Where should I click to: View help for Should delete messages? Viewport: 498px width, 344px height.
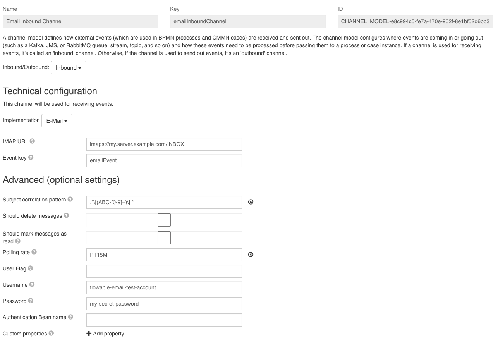[66, 215]
